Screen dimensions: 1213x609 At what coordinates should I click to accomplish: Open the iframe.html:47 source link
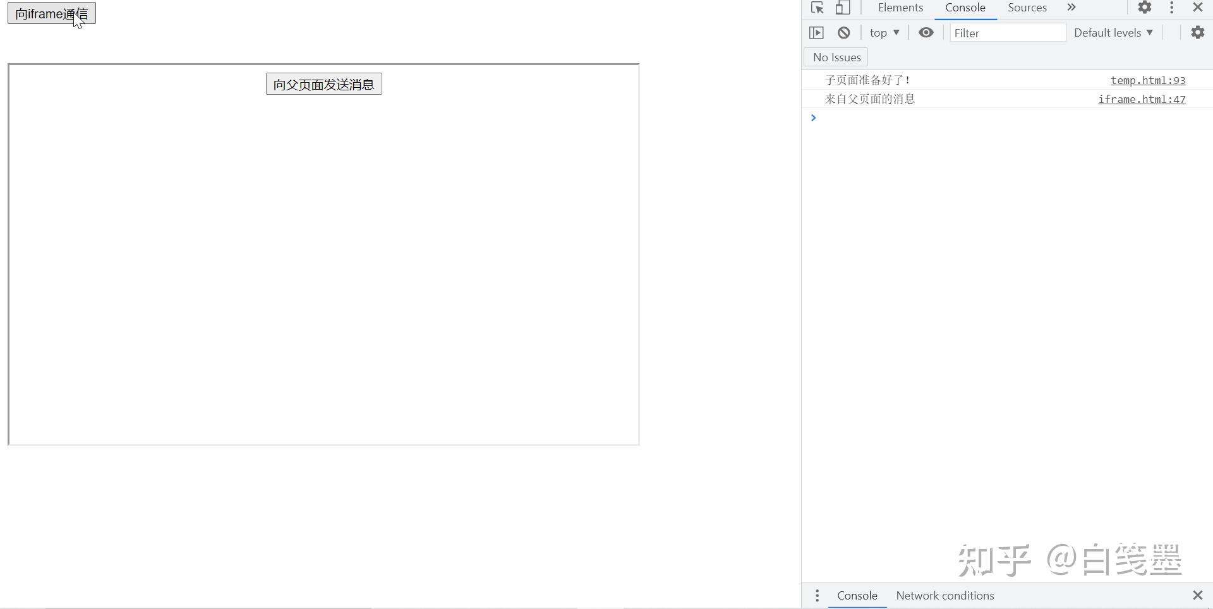coord(1142,99)
